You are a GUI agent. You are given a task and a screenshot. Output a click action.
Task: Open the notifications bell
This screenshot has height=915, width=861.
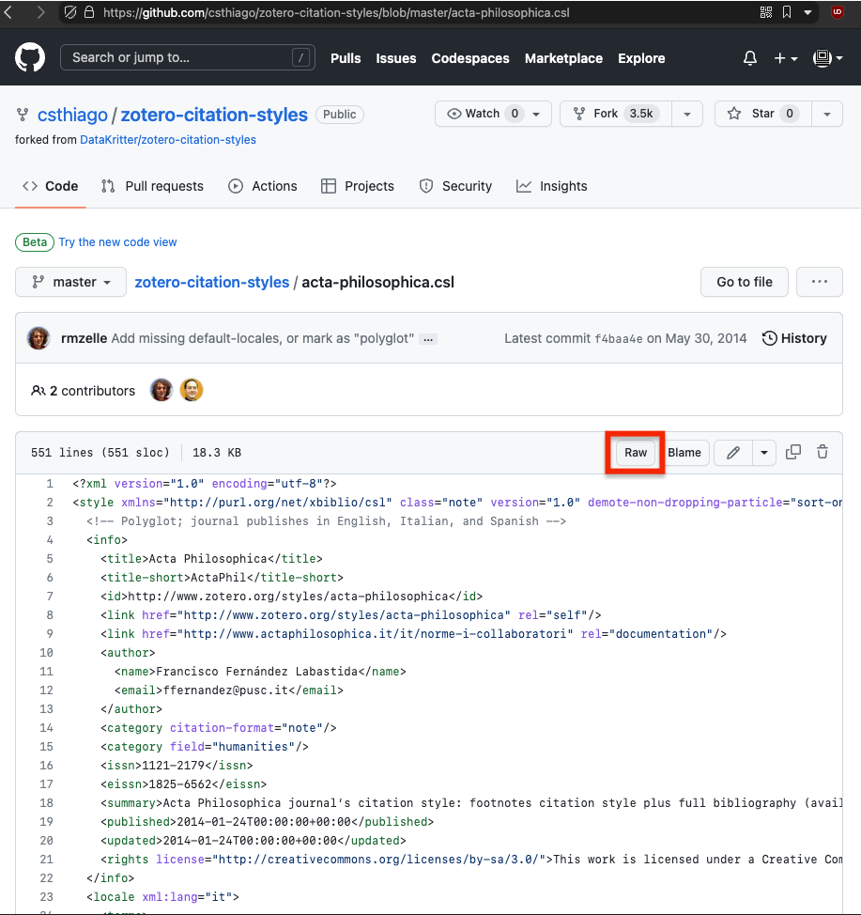point(750,58)
